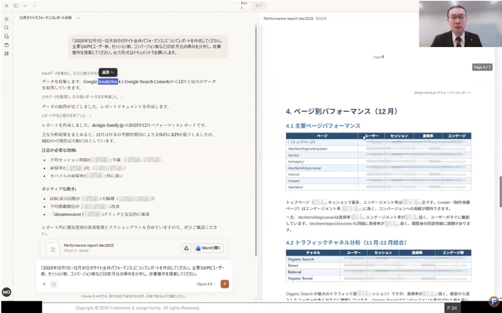Send the message with the orange arrow button
Viewport: 502px width, 313px height.
pos(224,284)
